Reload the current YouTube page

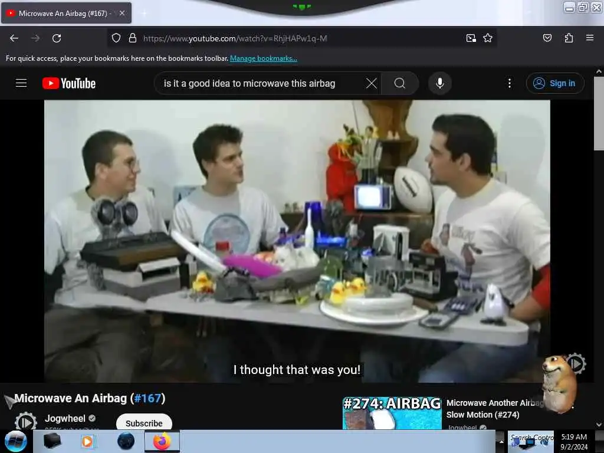(57, 38)
